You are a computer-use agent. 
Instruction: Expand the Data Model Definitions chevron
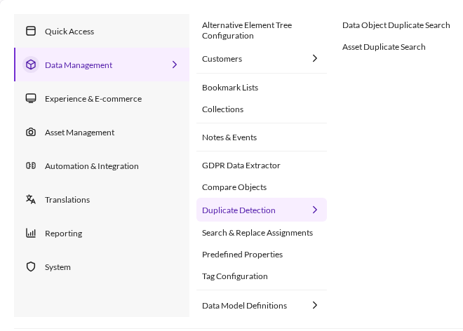(x=315, y=305)
